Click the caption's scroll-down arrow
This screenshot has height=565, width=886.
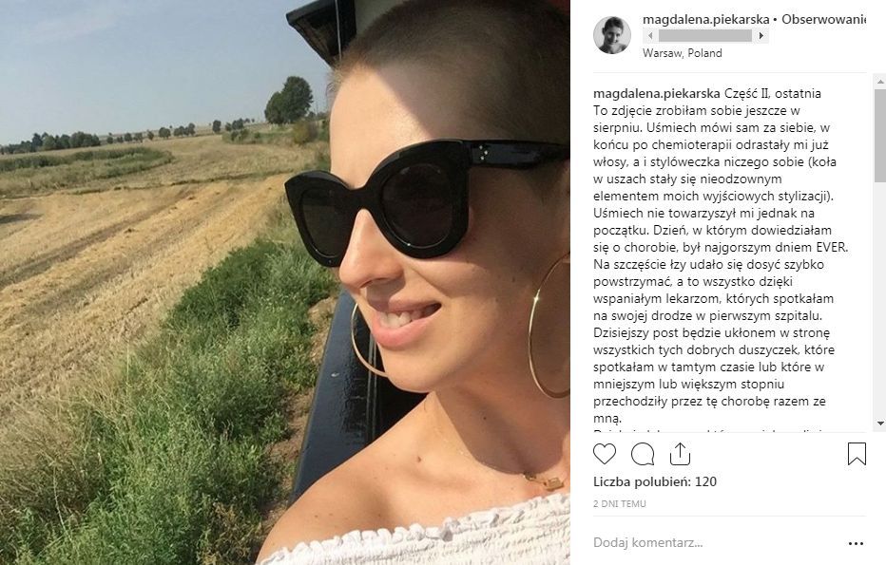pyautogui.click(x=879, y=424)
